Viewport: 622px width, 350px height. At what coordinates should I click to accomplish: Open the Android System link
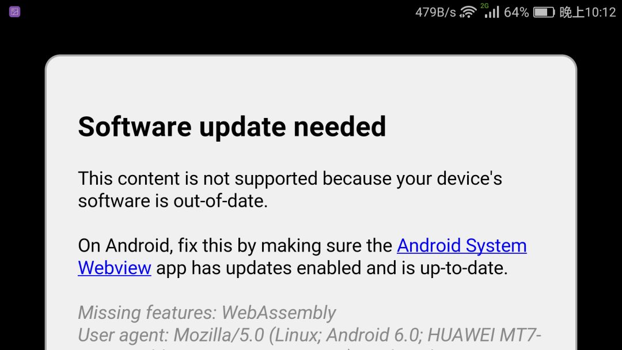(x=462, y=245)
